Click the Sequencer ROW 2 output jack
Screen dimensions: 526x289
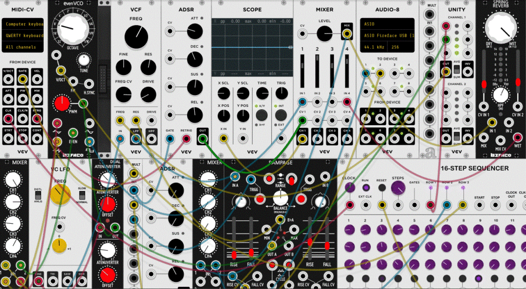pos(446,205)
